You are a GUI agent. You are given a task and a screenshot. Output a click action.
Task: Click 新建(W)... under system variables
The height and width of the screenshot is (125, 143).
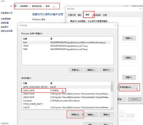point(76,115)
